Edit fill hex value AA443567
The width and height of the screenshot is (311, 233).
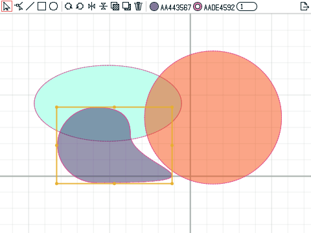tap(176, 7)
